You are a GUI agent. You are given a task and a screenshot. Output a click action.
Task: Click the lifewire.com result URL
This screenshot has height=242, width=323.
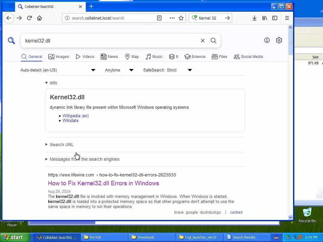tap(112, 175)
